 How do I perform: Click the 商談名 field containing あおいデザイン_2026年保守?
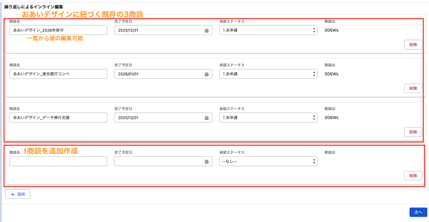click(x=58, y=31)
